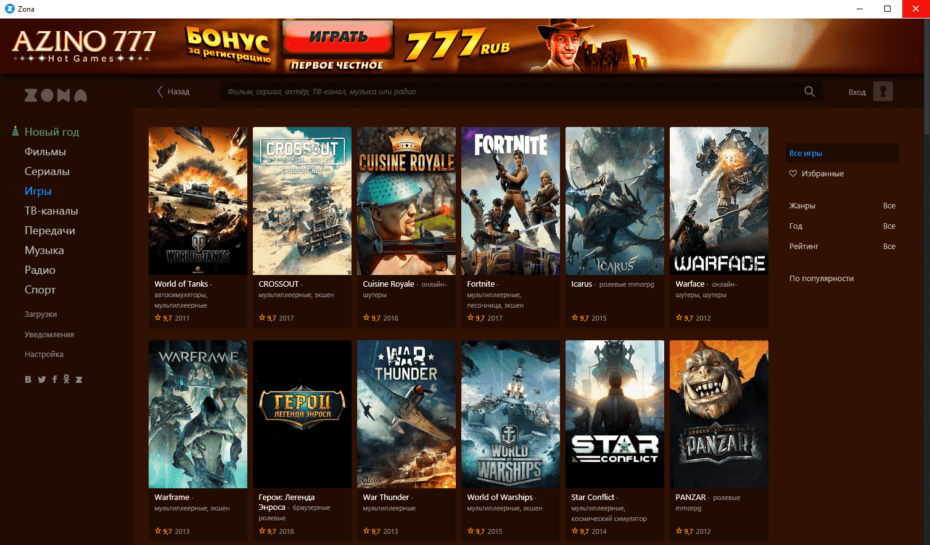The image size is (930, 545).
Task: Focus the search field for films and series
Action: click(521, 91)
